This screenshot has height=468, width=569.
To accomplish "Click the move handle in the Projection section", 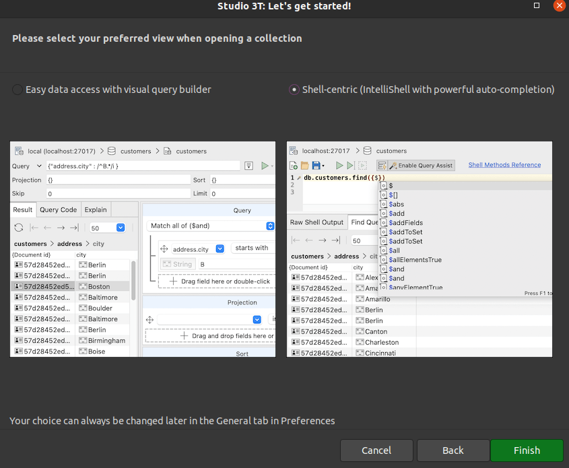I will (149, 320).
